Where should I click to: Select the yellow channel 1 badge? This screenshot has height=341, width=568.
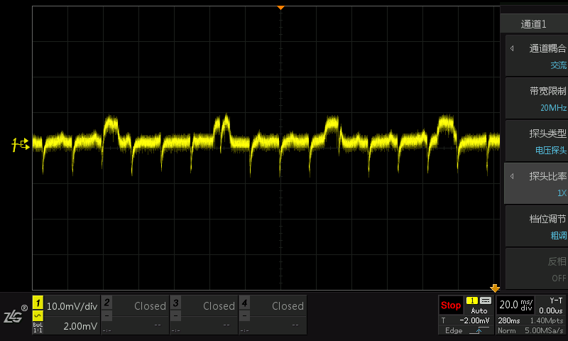[x=38, y=303]
